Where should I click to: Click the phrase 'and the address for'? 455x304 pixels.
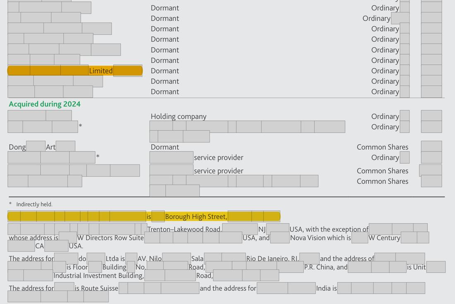point(228,288)
